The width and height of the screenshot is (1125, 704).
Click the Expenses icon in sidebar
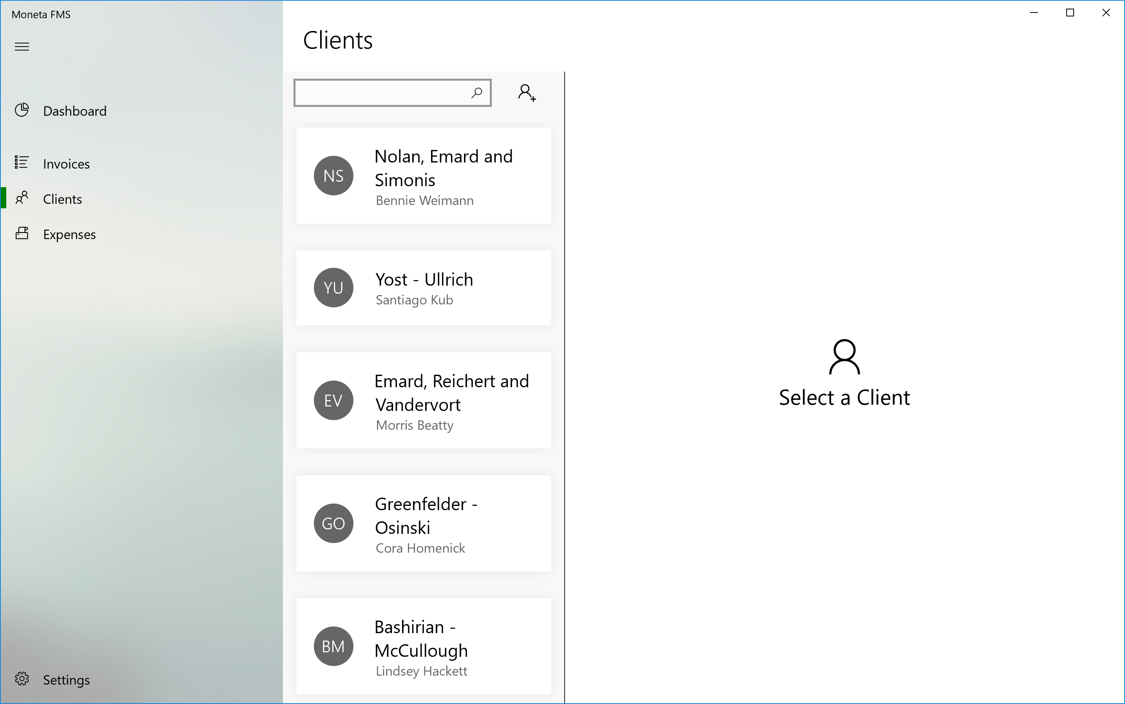(x=22, y=233)
